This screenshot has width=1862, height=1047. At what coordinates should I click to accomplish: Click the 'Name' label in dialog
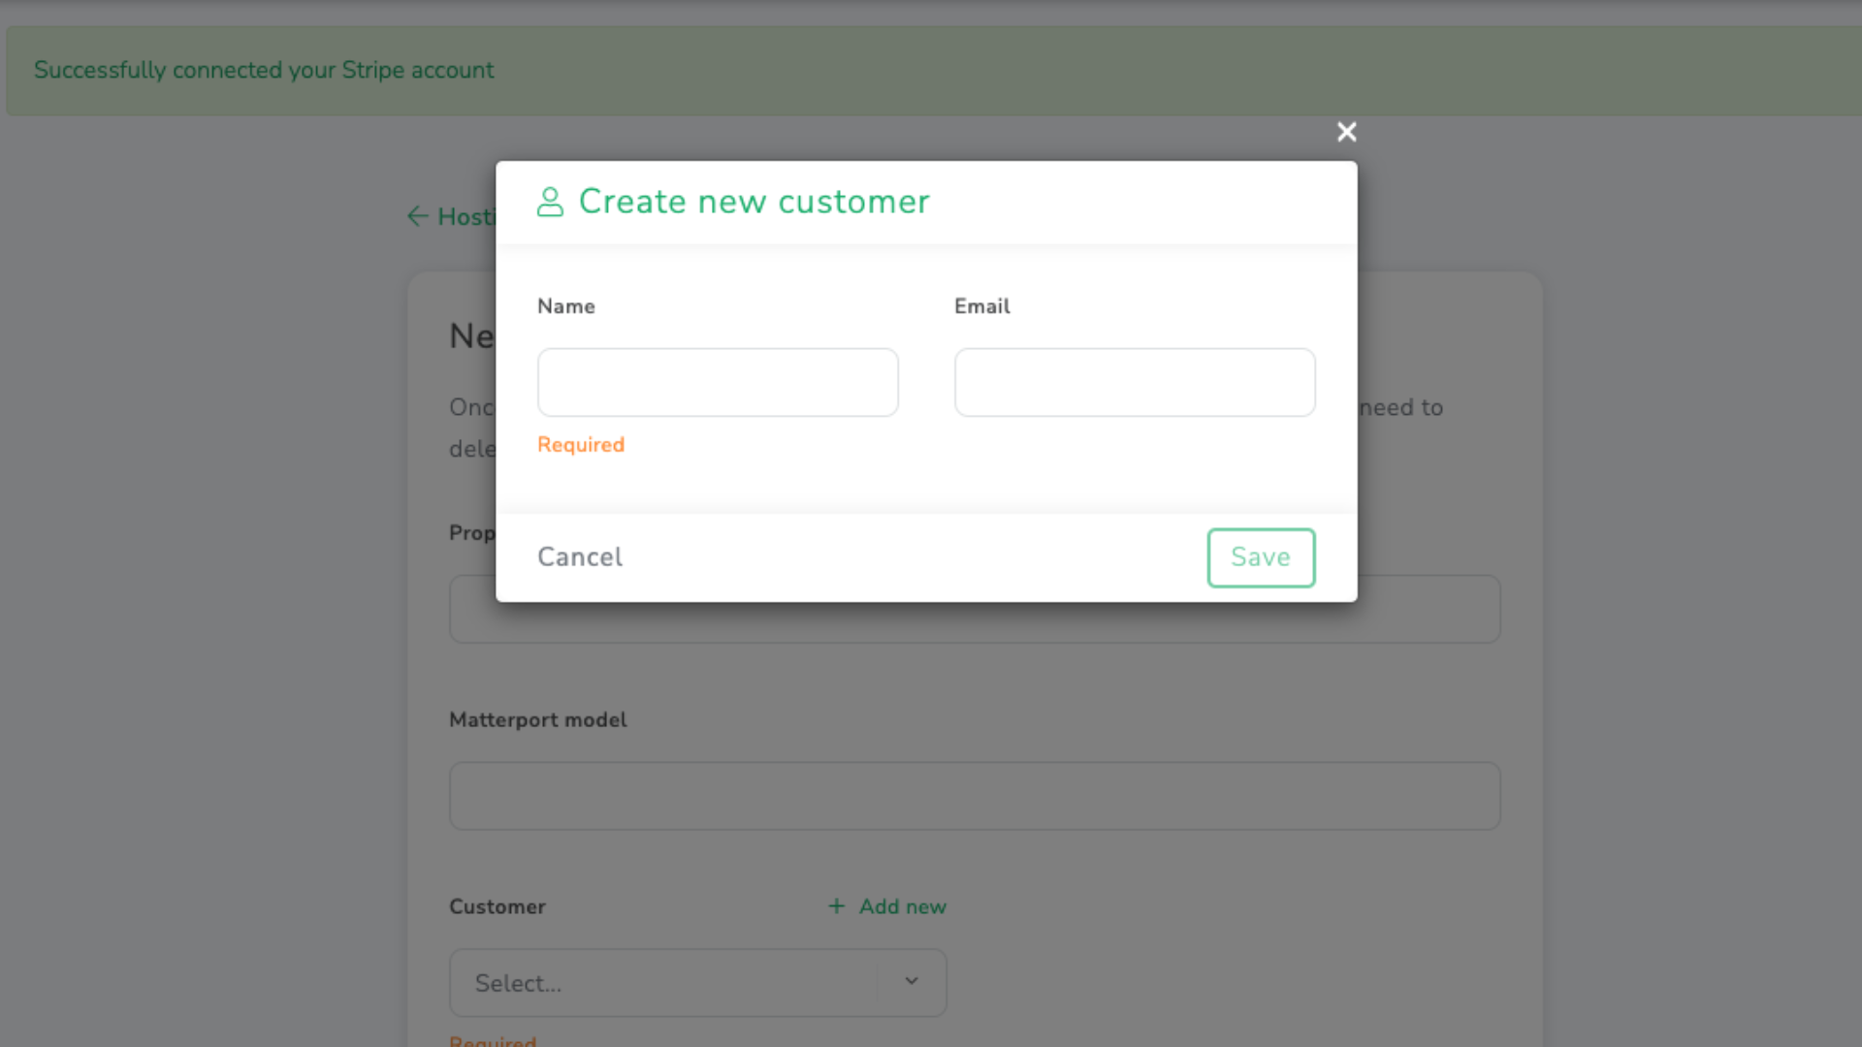(566, 306)
